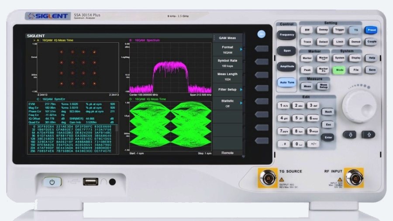Hit the up arrow key below the knob

coord(369,135)
